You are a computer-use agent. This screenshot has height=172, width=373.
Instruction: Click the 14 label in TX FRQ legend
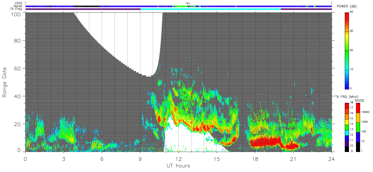click(351, 124)
